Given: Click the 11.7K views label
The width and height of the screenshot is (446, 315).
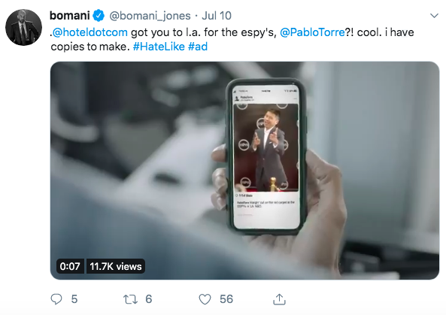Looking at the screenshot, I should (116, 266).
